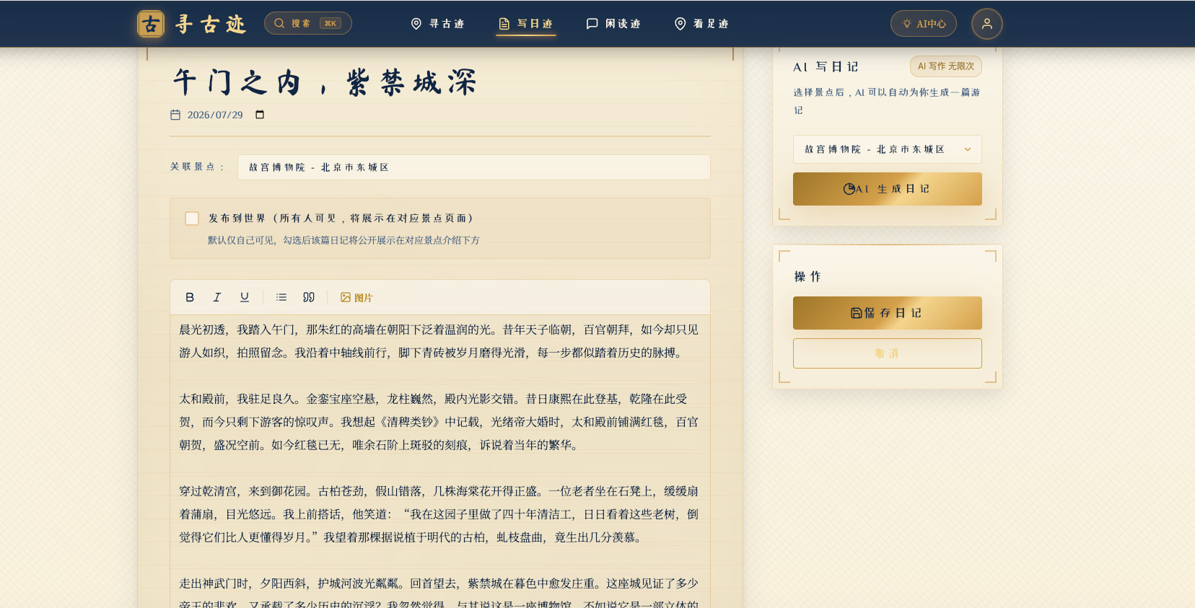1195x608 pixels.
Task: Open the 搜索 search box
Action: (308, 23)
